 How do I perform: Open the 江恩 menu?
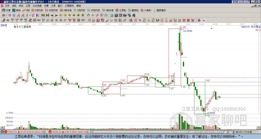pos(28,6)
